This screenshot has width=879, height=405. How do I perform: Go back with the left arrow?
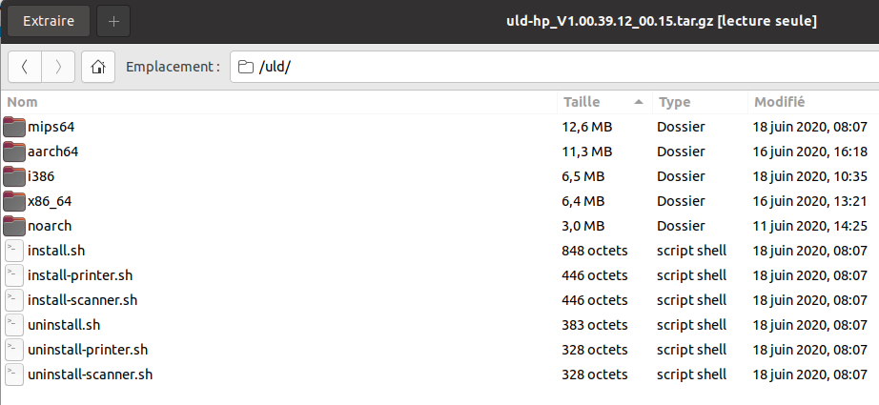point(25,67)
